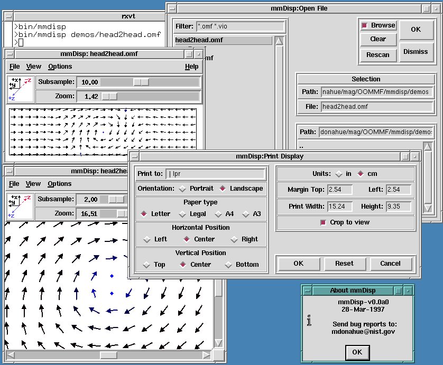
Task: Click scroll-down arrow in lower mmDisp vertical scrollbar
Action: [218, 343]
